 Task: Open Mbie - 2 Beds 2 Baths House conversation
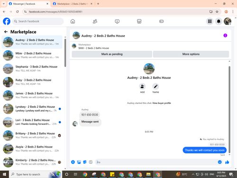[32, 55]
